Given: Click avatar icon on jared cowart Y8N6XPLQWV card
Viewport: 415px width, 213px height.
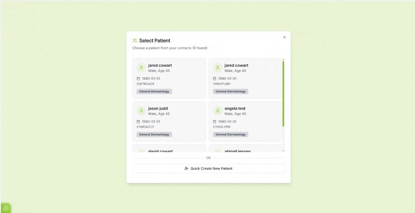Looking at the screenshot, I should coord(218,68).
